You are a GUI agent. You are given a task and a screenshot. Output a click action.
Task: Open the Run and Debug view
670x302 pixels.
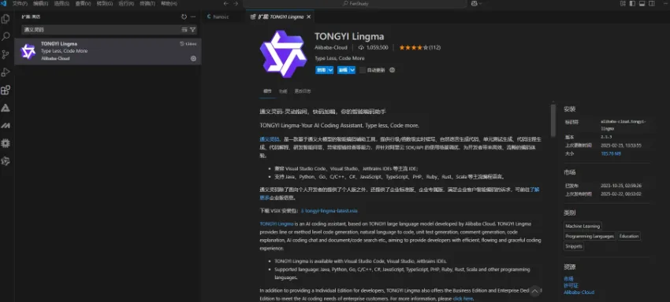tap(6, 72)
